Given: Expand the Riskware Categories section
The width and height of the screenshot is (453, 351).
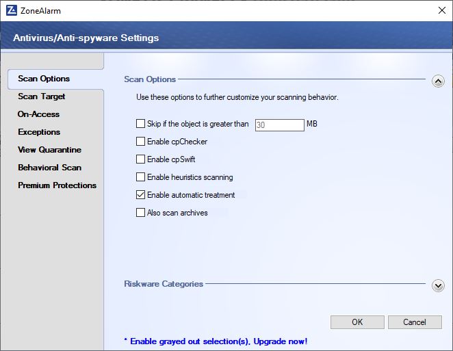Looking at the screenshot, I should (438, 286).
